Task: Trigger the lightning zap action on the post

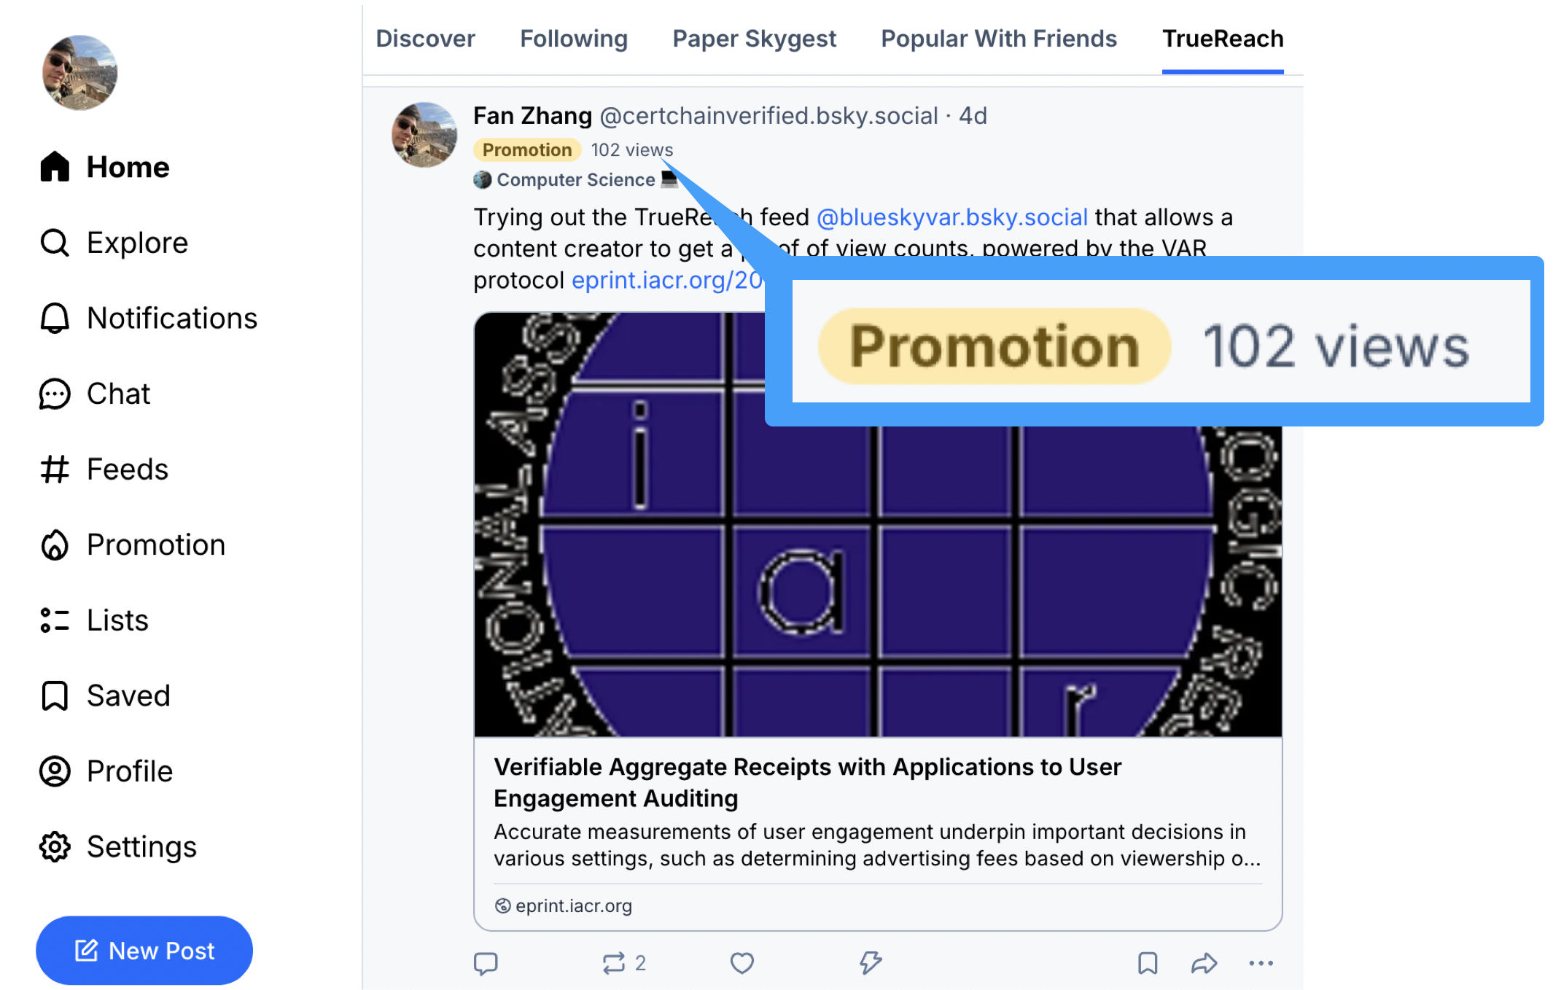Action: (871, 963)
